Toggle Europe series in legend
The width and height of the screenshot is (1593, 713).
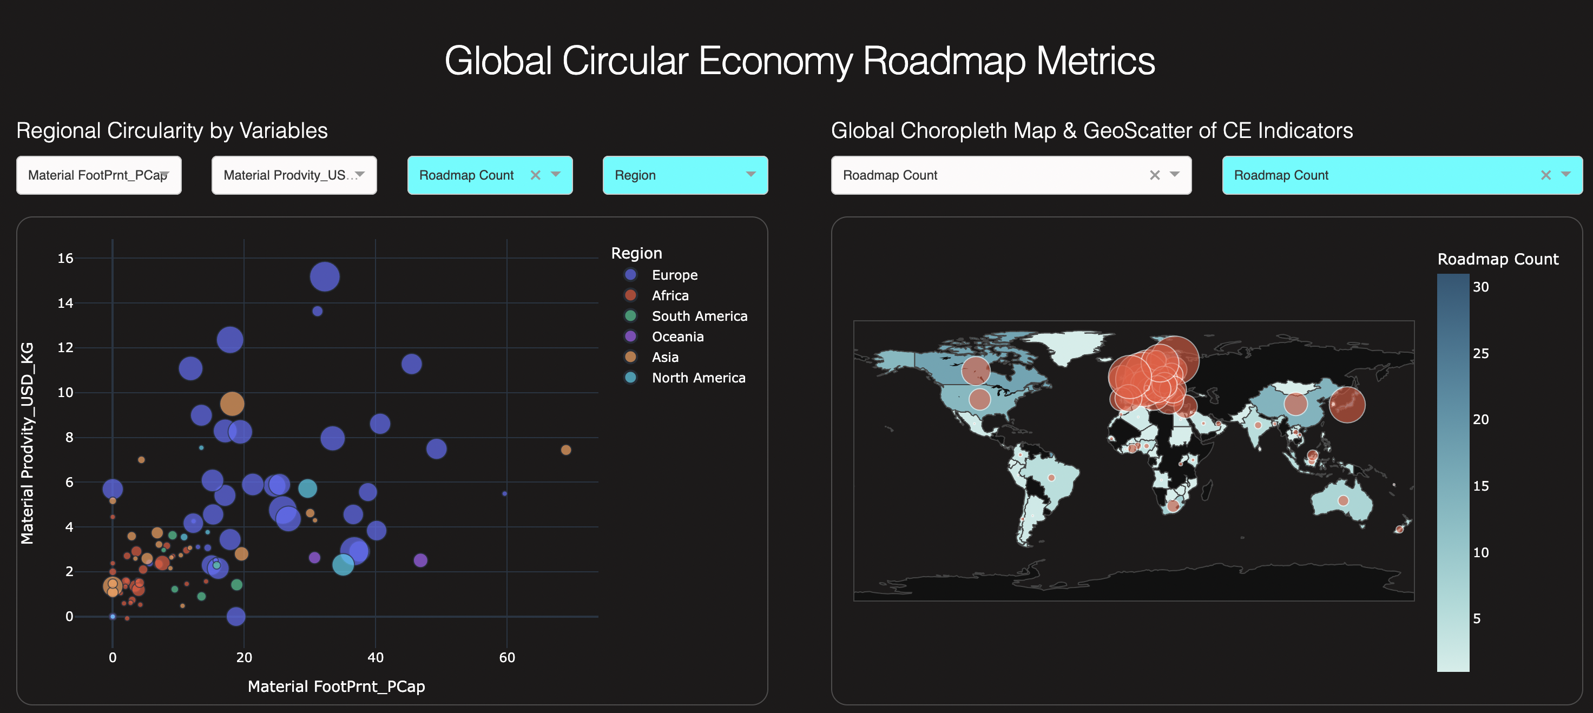(674, 275)
